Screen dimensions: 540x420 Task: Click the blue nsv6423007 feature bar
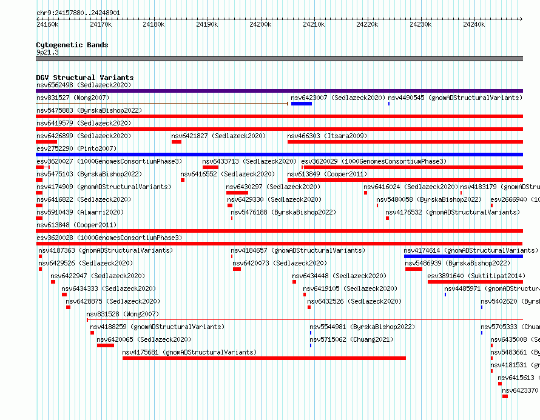(302, 104)
